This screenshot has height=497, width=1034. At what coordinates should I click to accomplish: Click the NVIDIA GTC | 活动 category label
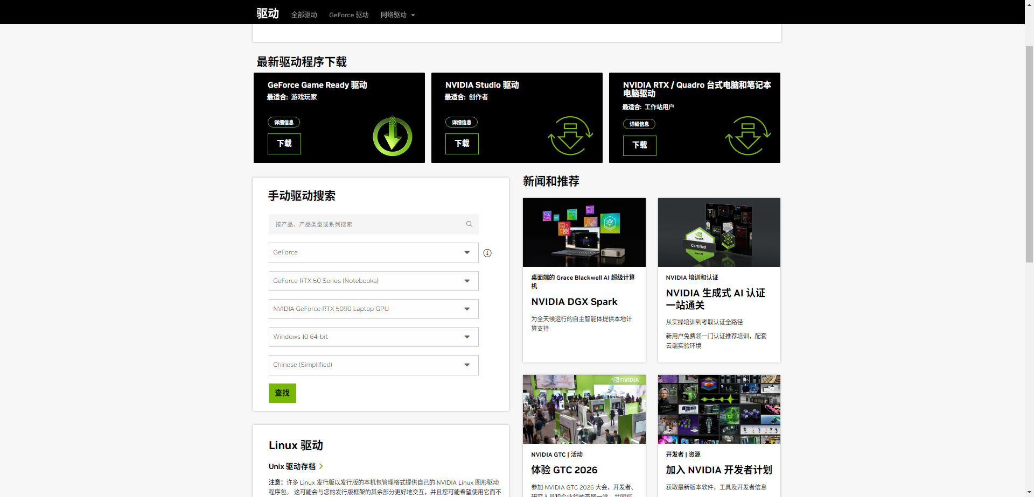point(557,455)
